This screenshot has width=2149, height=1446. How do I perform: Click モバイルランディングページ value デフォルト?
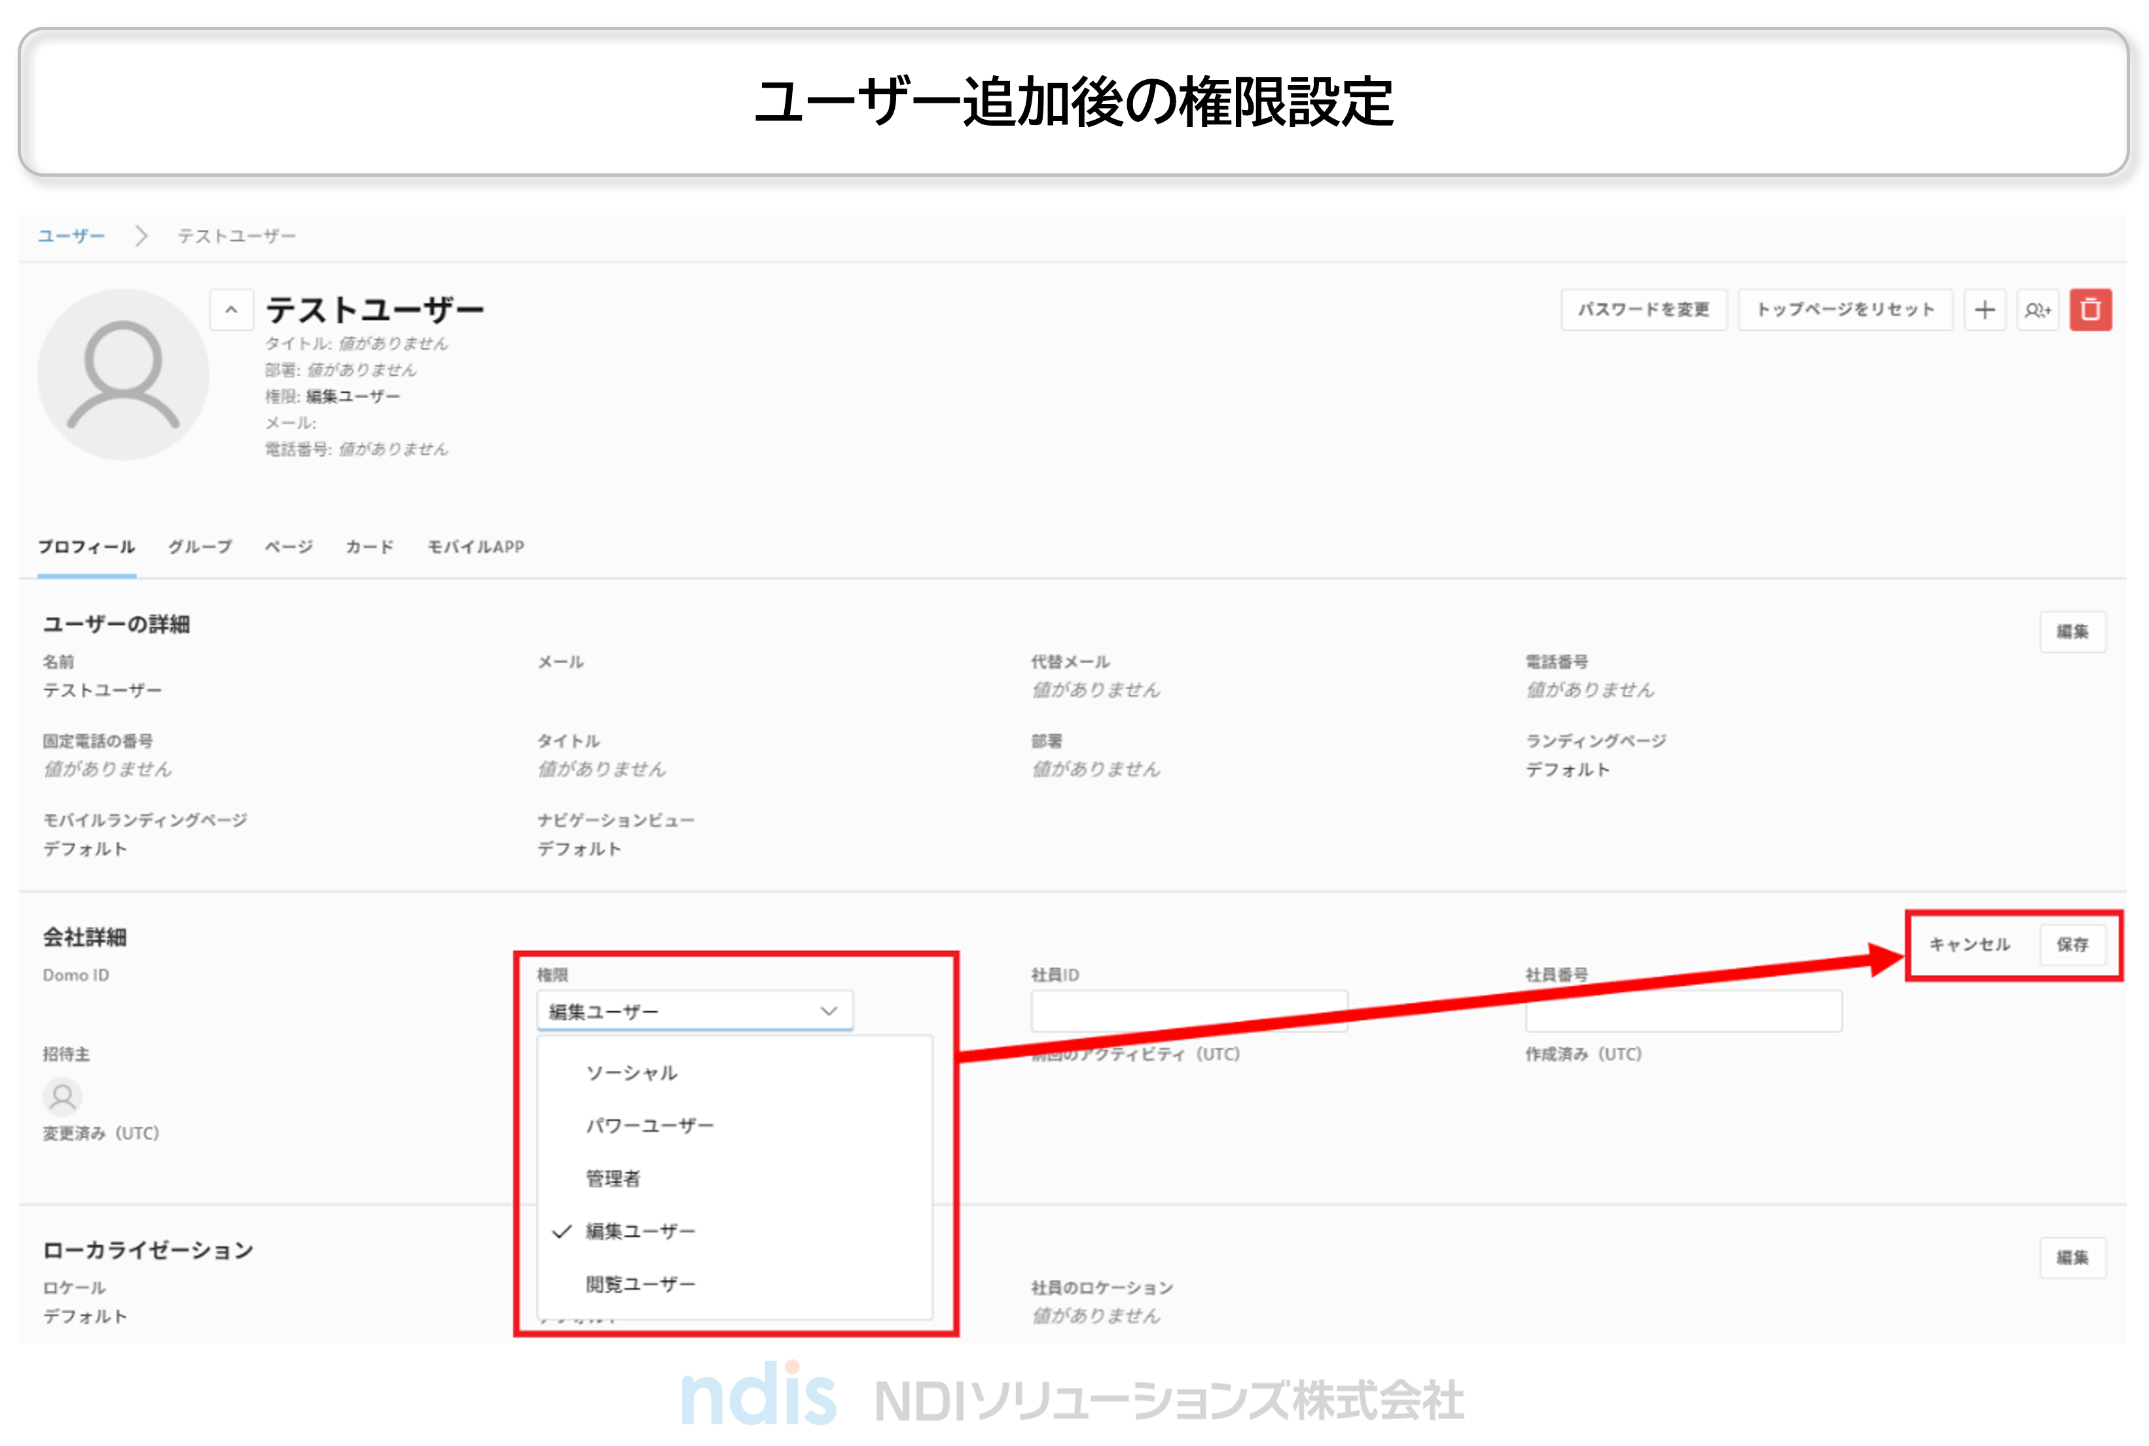(85, 850)
